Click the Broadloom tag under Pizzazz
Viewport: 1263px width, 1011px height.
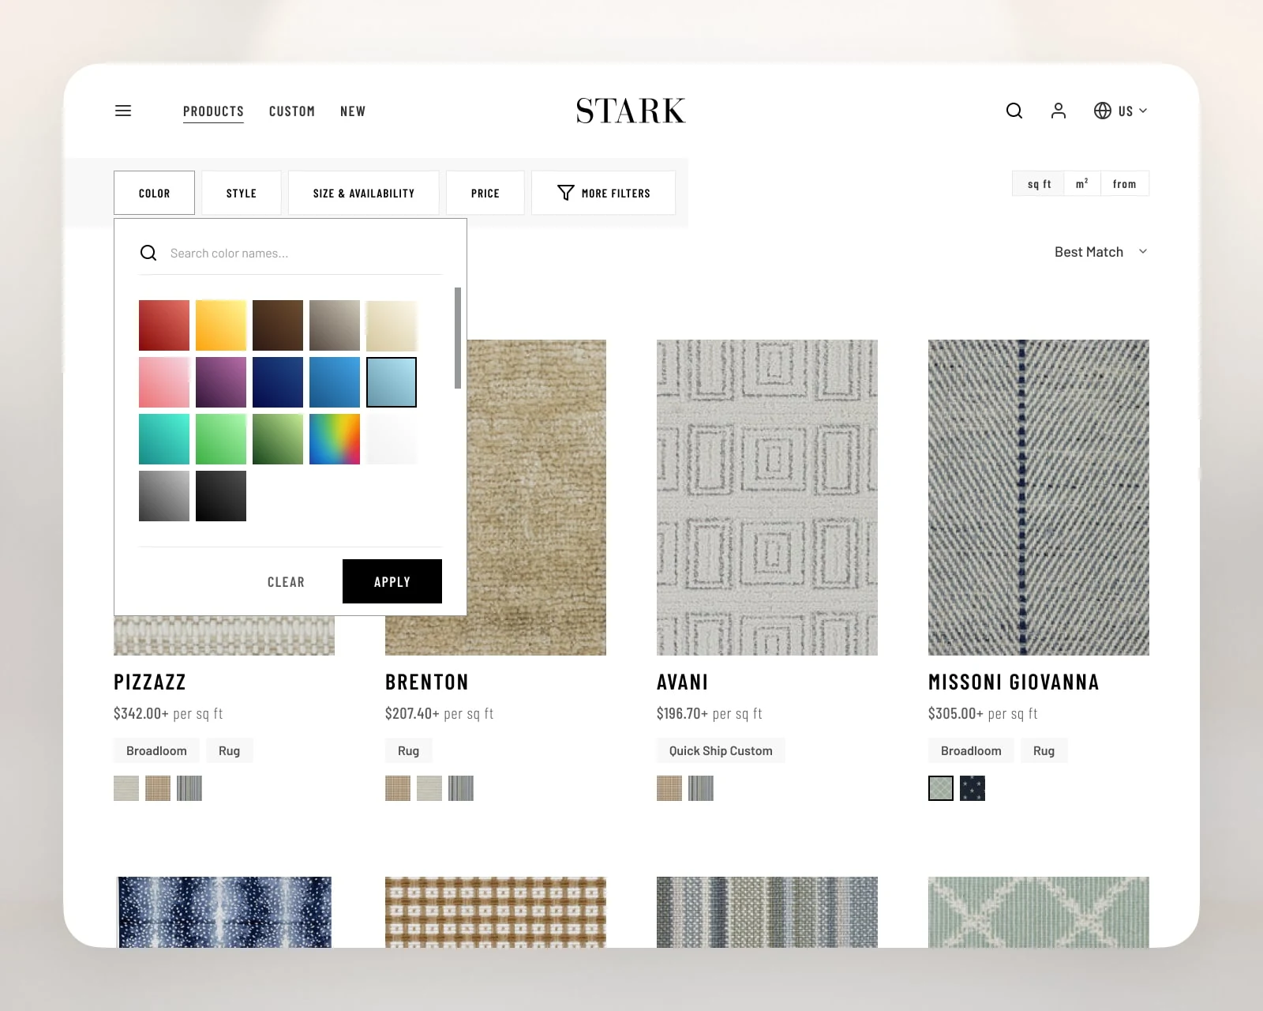(x=156, y=750)
